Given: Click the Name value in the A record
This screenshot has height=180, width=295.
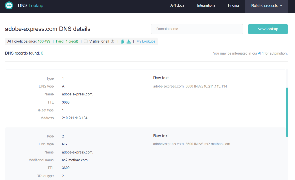Looking at the screenshot, I should click(77, 94).
